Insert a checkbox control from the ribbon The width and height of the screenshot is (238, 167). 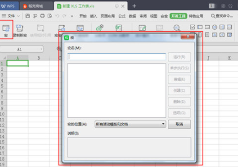pos(192,27)
